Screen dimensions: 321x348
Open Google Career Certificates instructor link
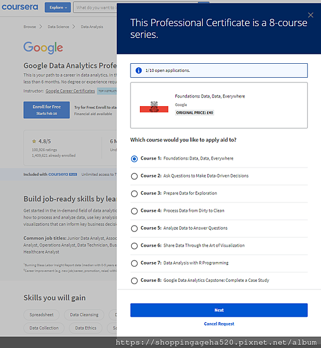tap(70, 91)
